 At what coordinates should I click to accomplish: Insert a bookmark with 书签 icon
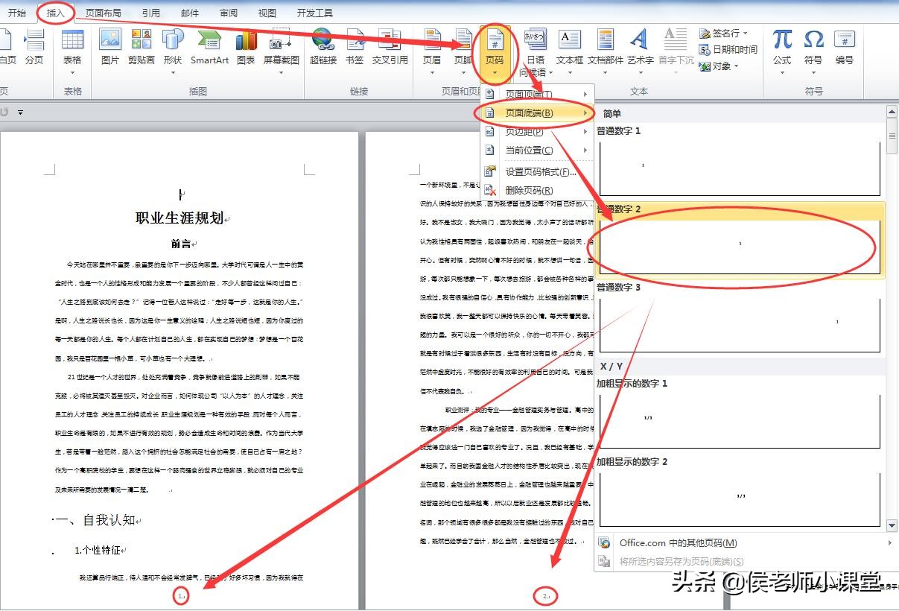pyautogui.click(x=355, y=47)
